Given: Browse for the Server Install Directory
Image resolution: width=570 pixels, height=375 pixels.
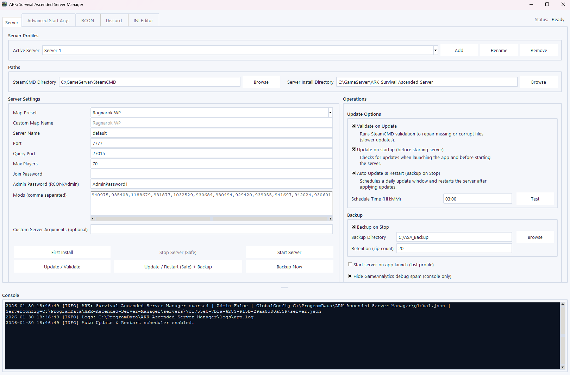Looking at the screenshot, I should click(x=539, y=82).
